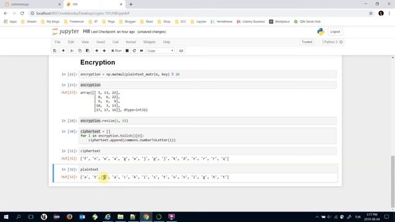The width and height of the screenshot is (395, 222).
Task: Move selected cell down arrow
Action: coord(104,51)
